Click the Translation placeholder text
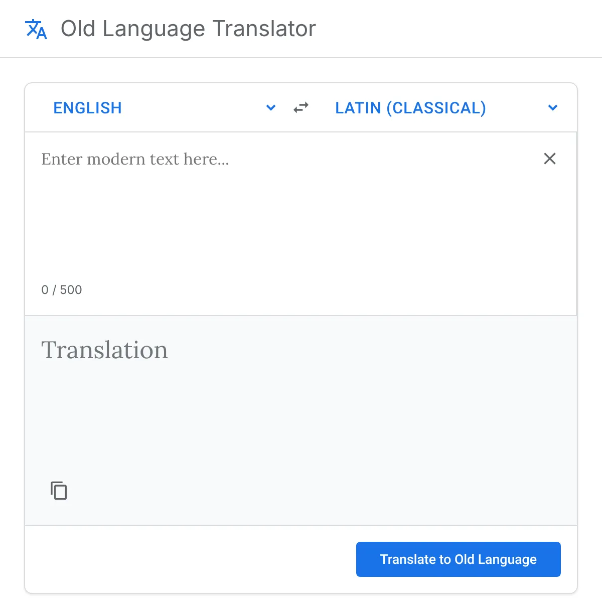The height and width of the screenshot is (602, 602). coord(104,350)
